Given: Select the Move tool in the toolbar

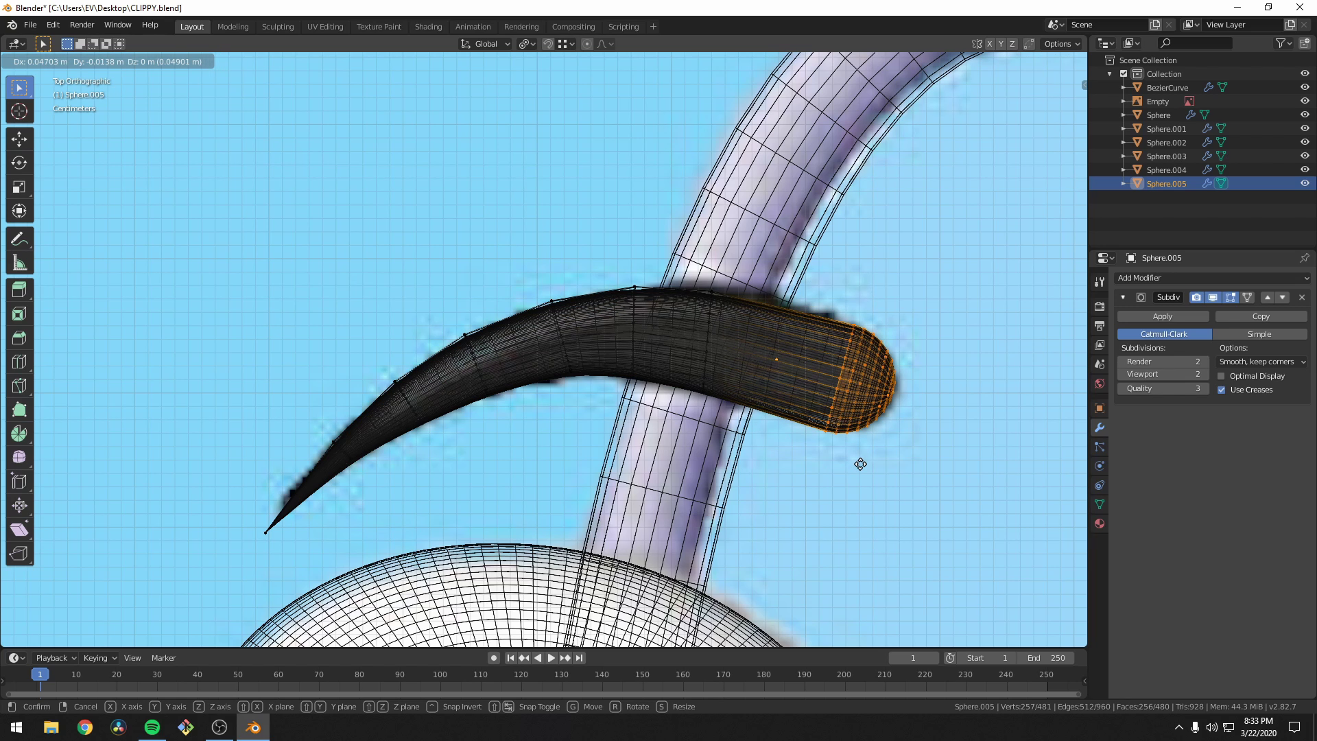Looking at the screenshot, I should [19, 139].
